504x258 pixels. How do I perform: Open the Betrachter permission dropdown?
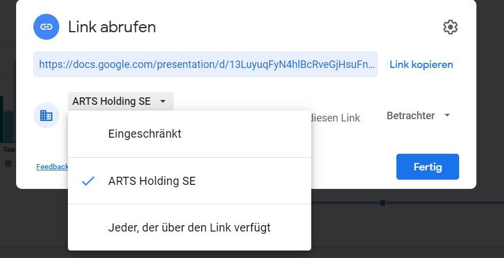coord(411,116)
